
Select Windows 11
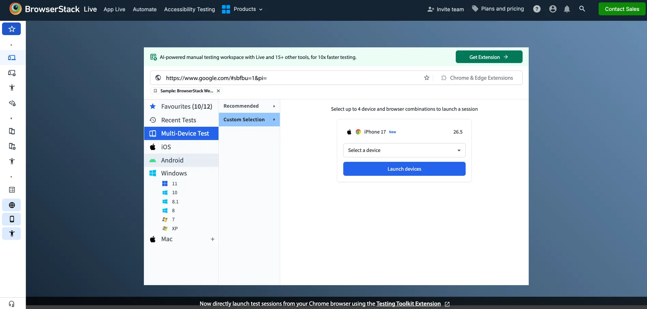click(169, 184)
